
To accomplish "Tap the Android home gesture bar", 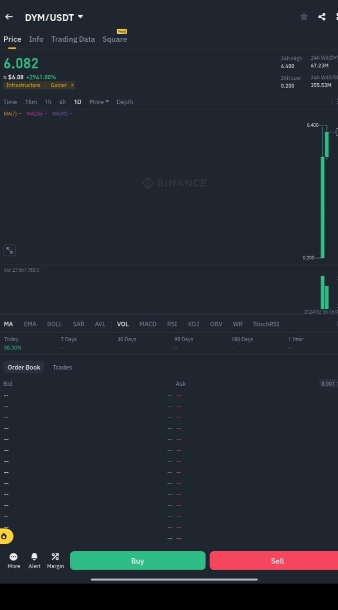I will click(x=174, y=579).
